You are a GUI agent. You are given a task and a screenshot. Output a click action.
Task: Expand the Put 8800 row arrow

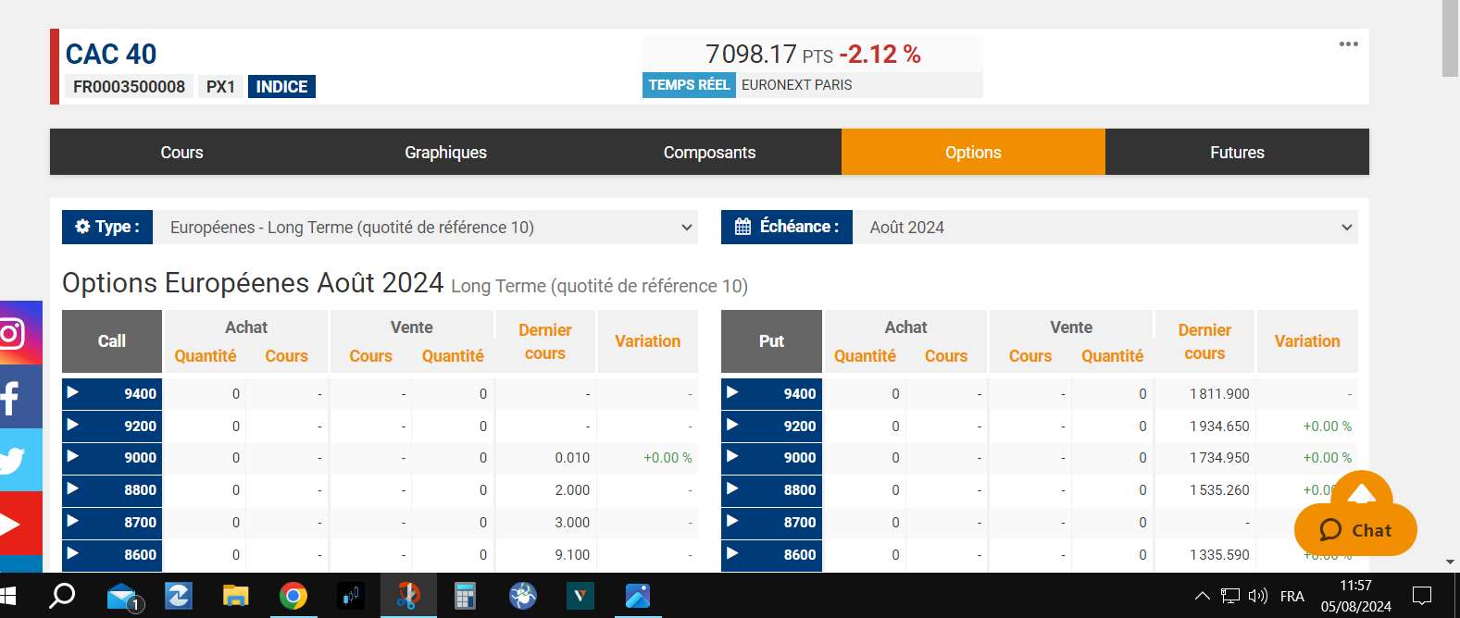coord(732,488)
